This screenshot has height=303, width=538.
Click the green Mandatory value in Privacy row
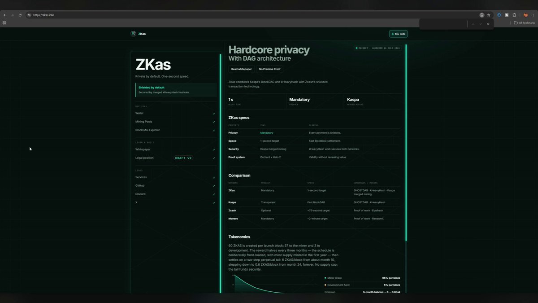pos(267,133)
